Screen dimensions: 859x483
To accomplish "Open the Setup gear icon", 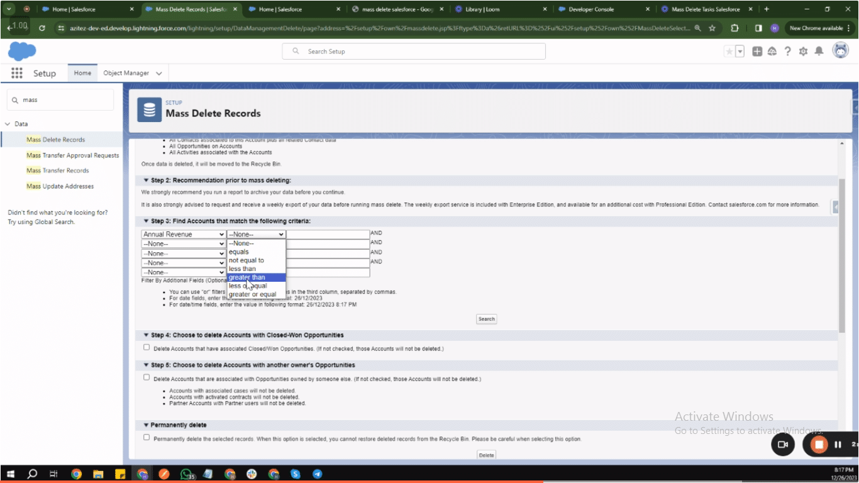I will click(803, 52).
